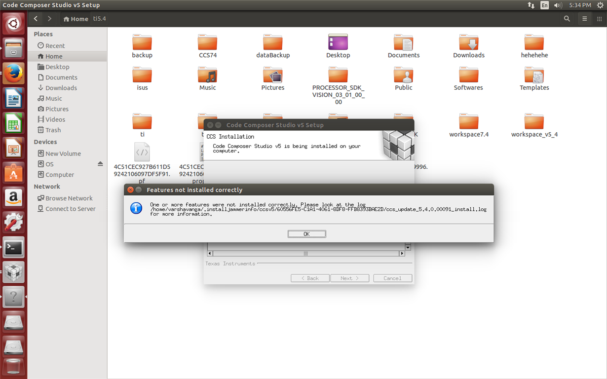Click the Back button in setup
This screenshot has width=607, height=379.
tap(310, 278)
